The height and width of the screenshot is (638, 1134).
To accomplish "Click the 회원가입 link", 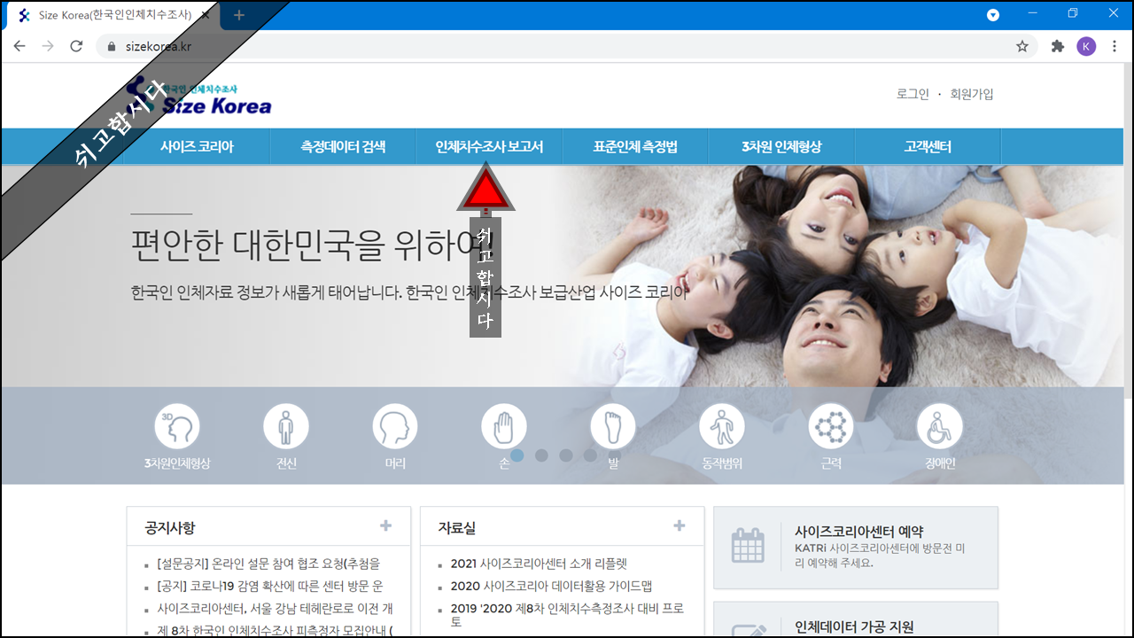I will pyautogui.click(x=972, y=94).
